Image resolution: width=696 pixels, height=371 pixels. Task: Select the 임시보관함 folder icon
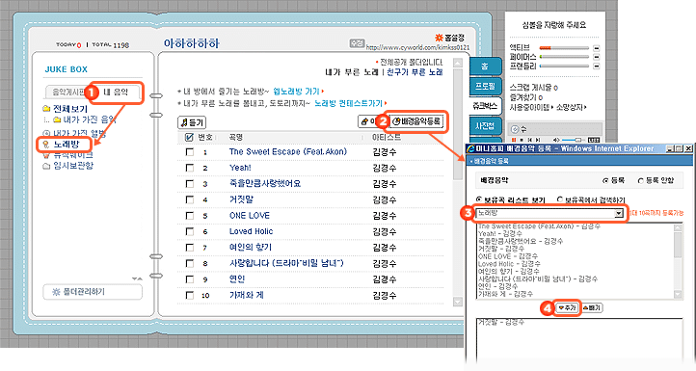46,166
